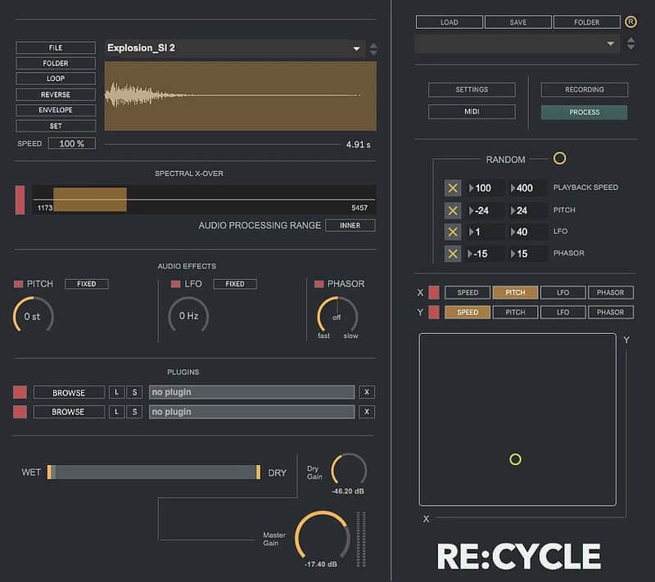Clear the second plugin slot using its X icon

pos(366,412)
